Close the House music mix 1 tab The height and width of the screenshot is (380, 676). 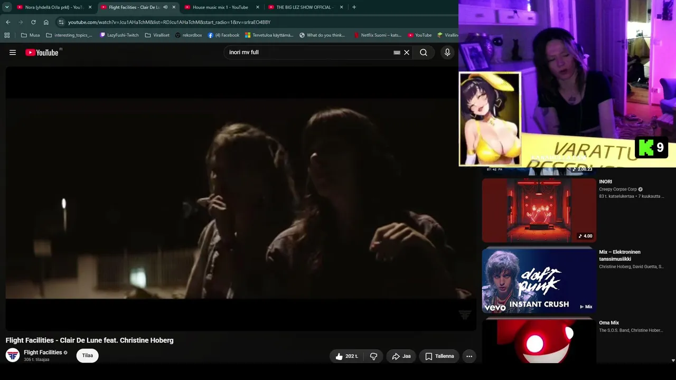click(258, 7)
